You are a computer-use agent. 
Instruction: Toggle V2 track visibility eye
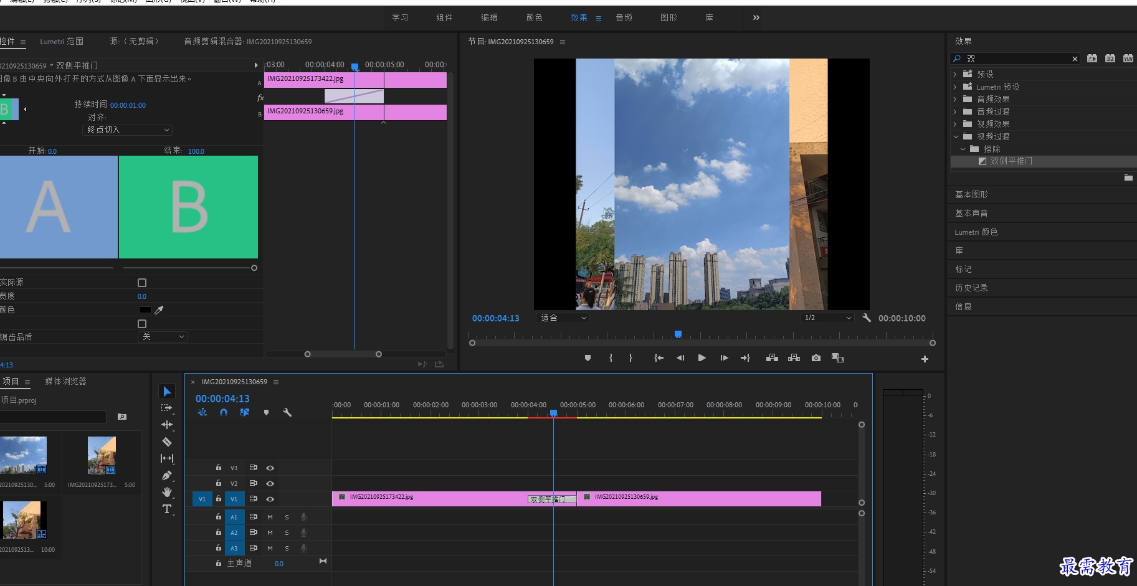click(270, 483)
